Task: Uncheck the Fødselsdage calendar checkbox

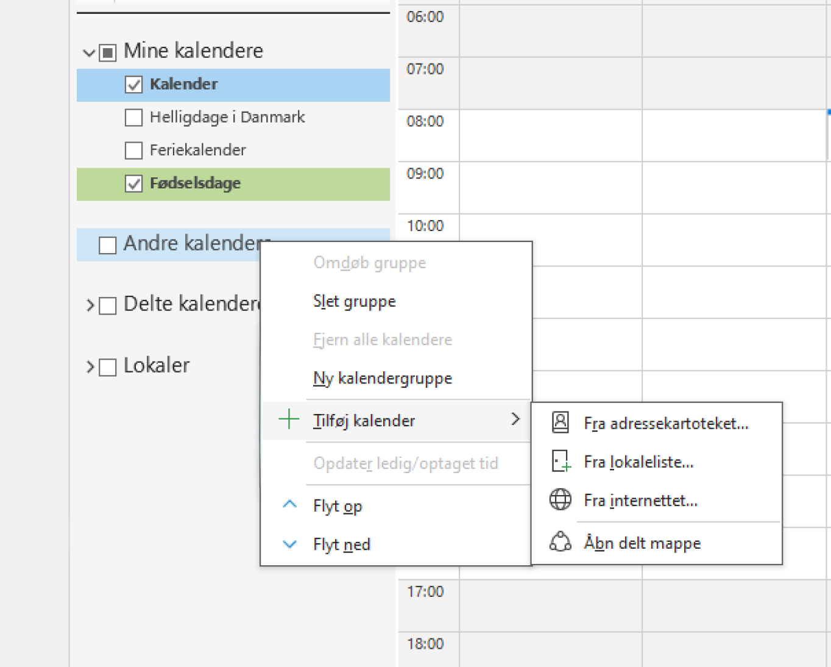Action: pyautogui.click(x=133, y=184)
